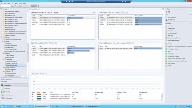Uncheck TEMP series in Free Space legend
The image size is (192, 108).
pos(32,97)
